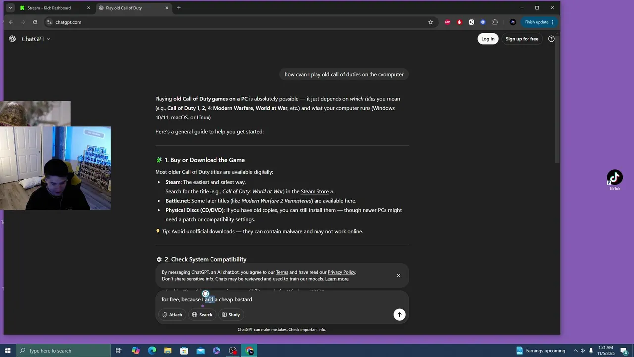
Task: View site information for chatgpt.com
Action: [x=49, y=22]
